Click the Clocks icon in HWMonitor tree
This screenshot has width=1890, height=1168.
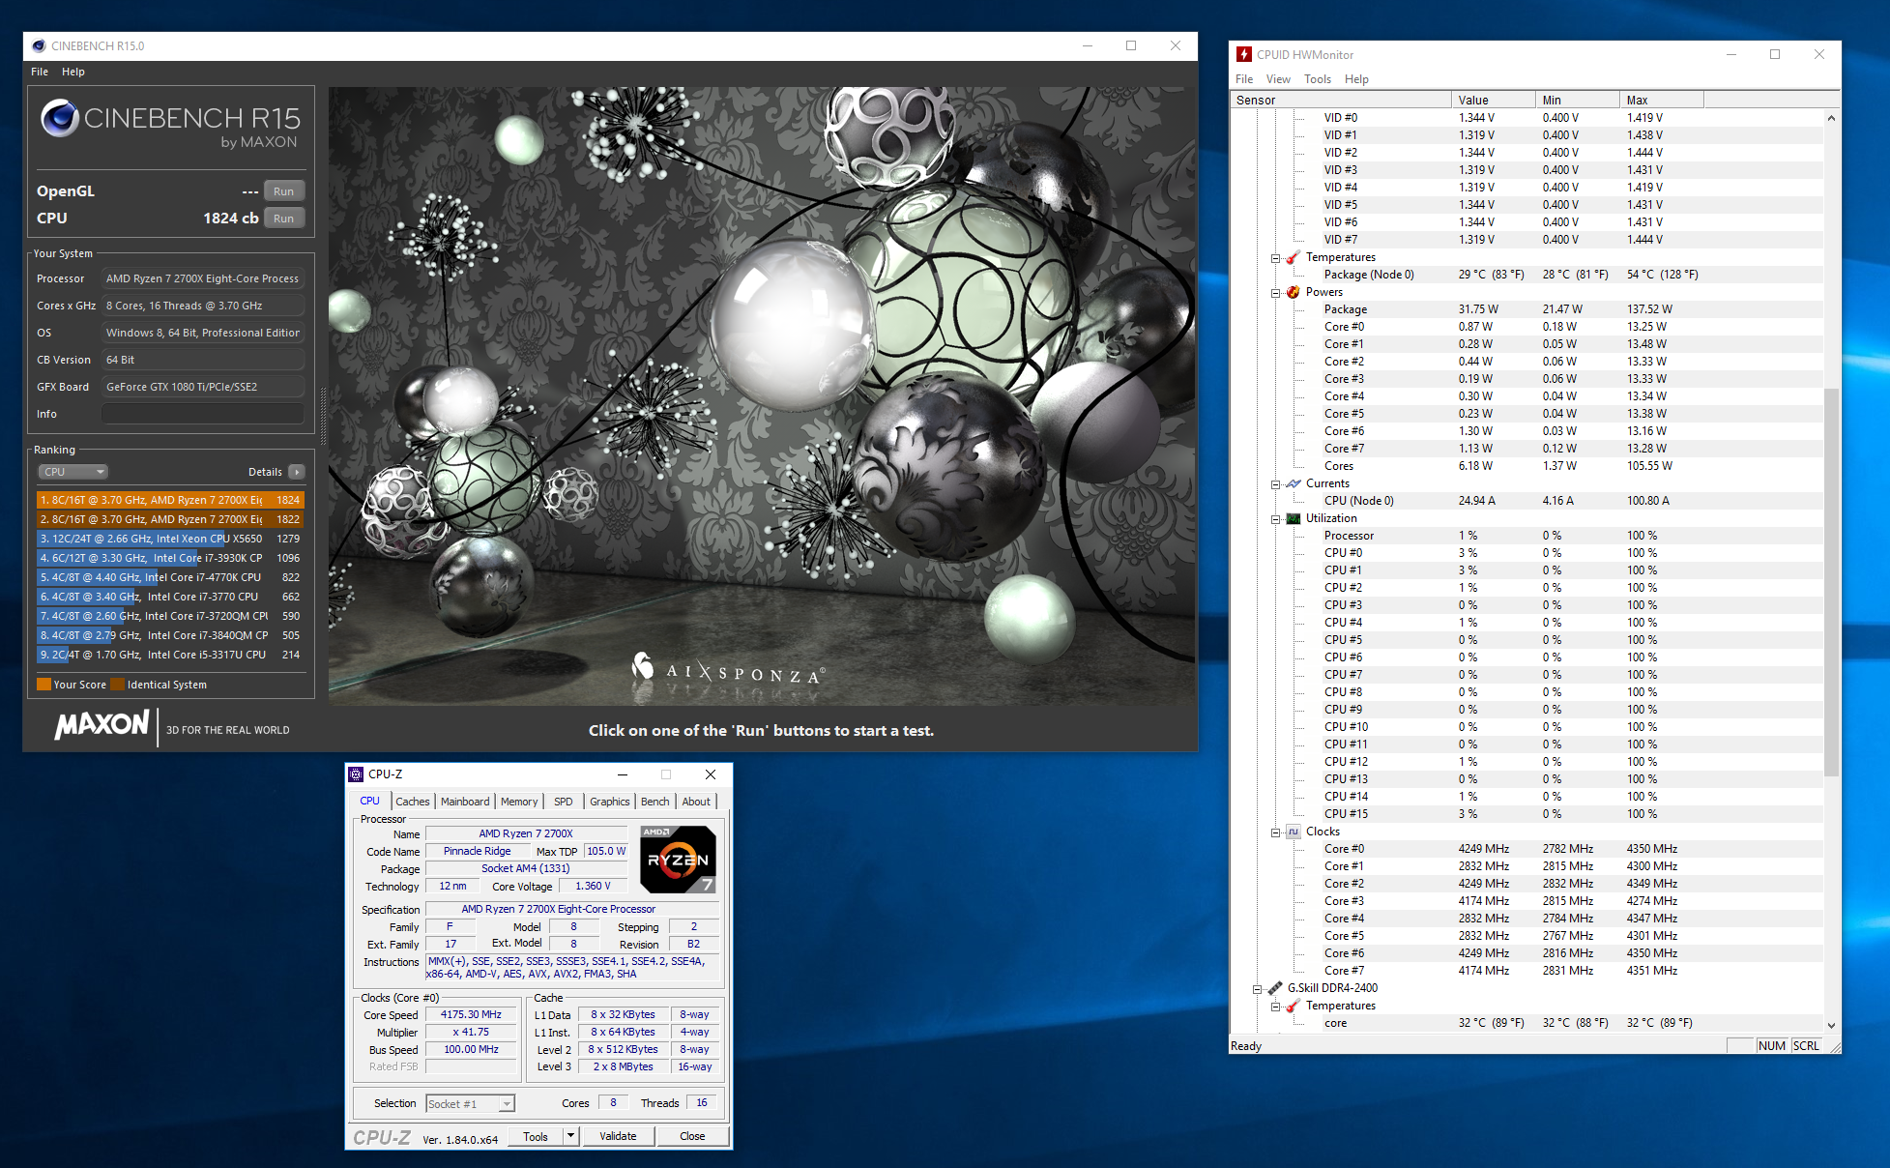pos(1294,832)
